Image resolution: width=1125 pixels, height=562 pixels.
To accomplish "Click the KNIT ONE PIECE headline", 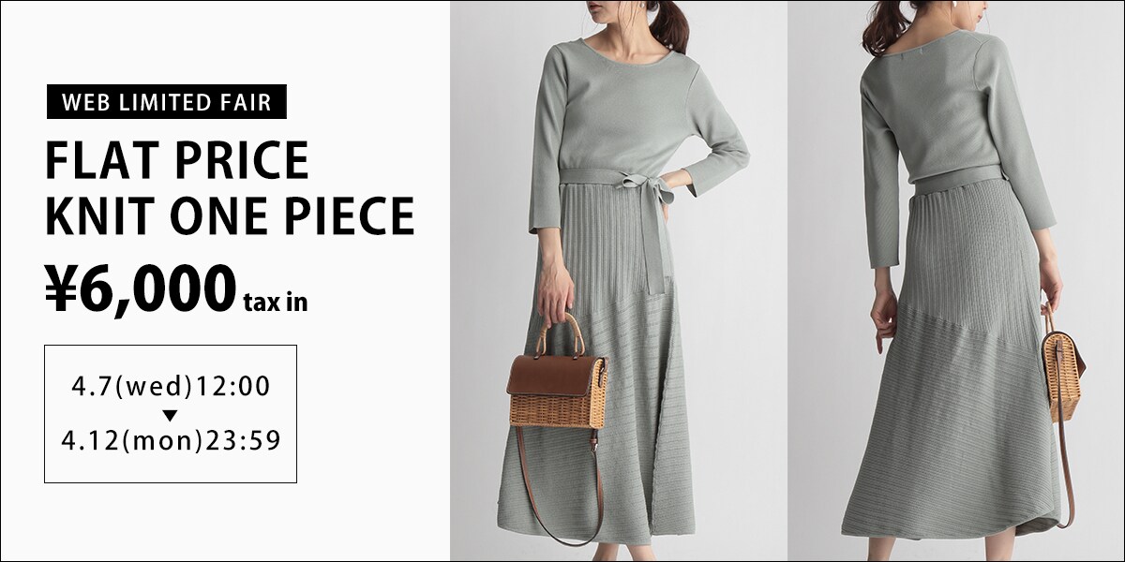I will click(230, 216).
